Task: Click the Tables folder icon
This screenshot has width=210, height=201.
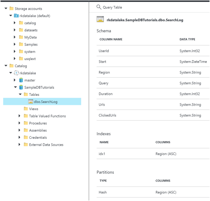Action: [26, 94]
